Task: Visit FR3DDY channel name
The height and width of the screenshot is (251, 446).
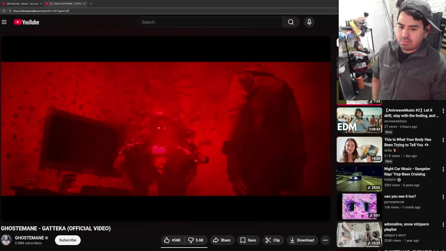Action: (x=390, y=180)
